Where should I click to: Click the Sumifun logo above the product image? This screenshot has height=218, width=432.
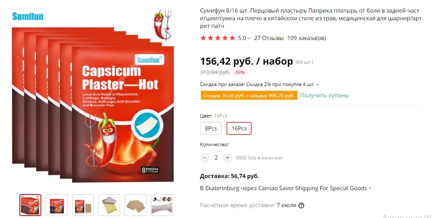[x=28, y=16]
